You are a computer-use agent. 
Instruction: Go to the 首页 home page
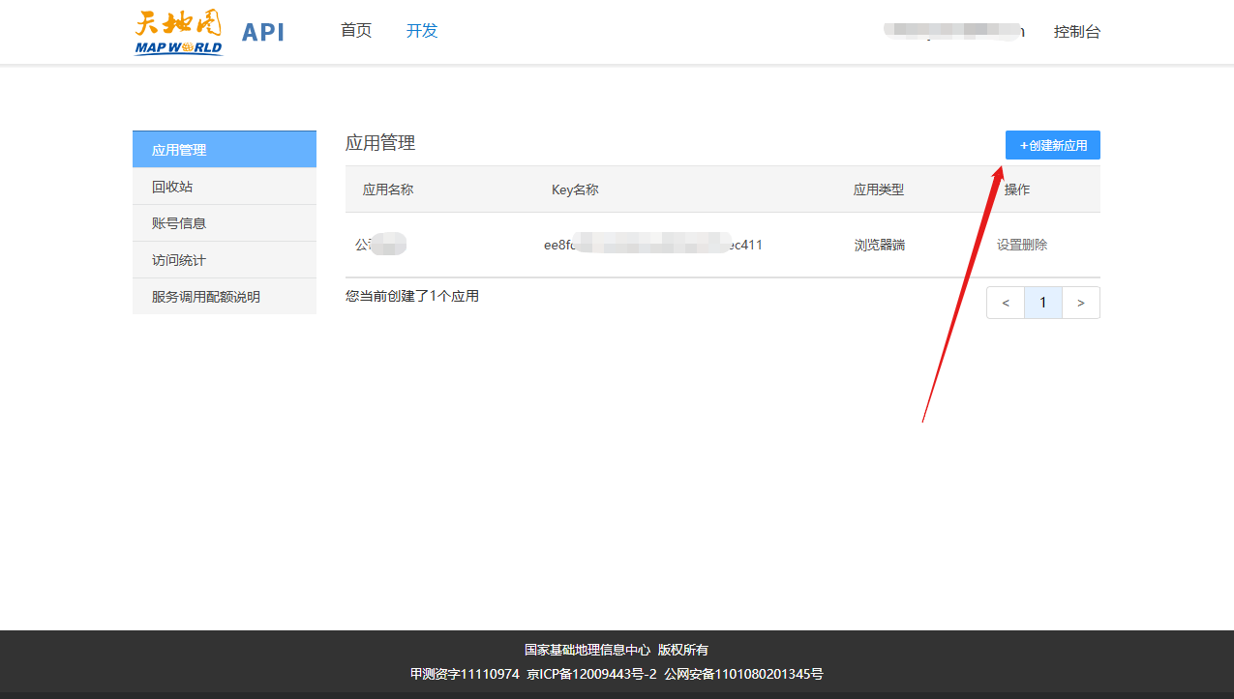pyautogui.click(x=356, y=31)
